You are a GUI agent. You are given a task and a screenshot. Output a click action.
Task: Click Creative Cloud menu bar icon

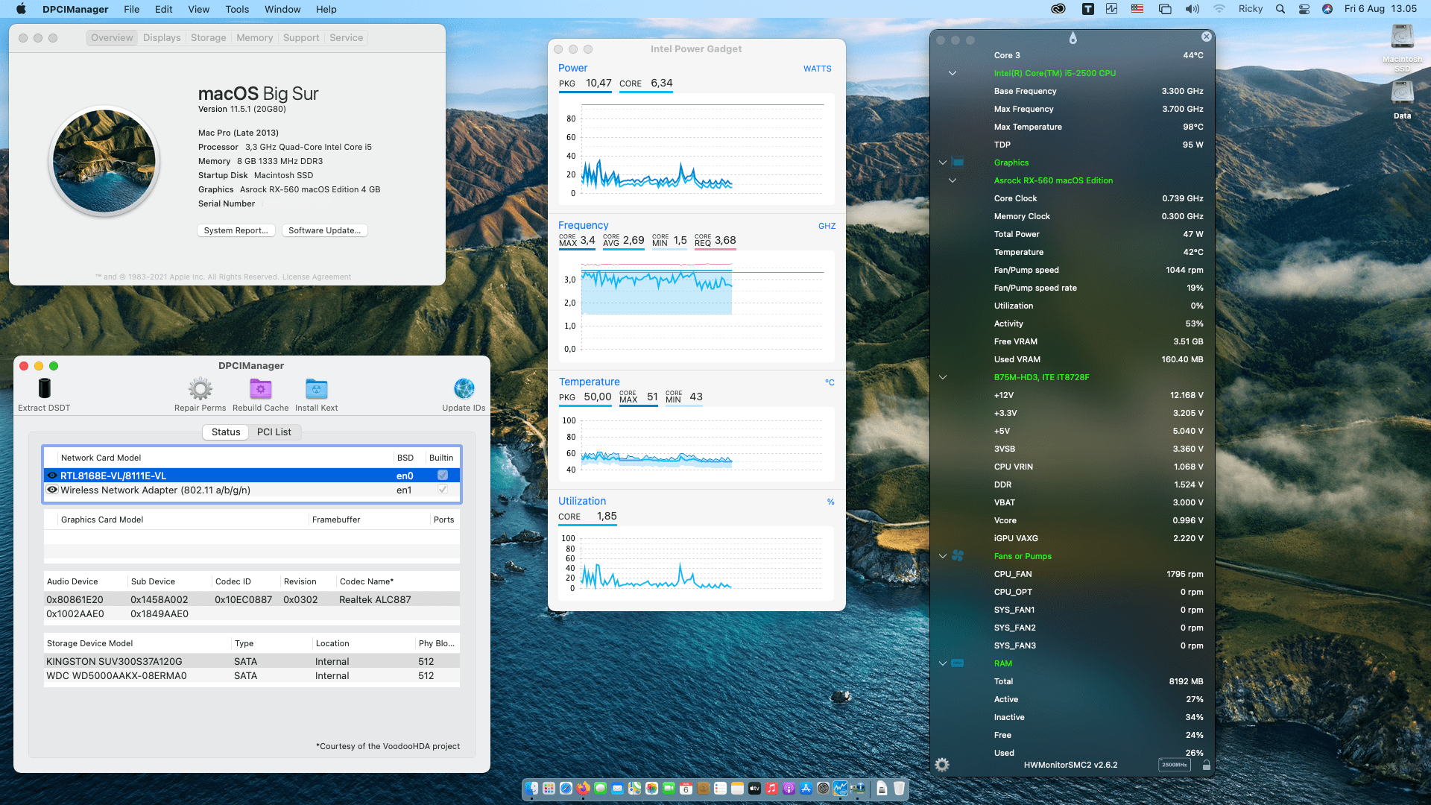1058,9
